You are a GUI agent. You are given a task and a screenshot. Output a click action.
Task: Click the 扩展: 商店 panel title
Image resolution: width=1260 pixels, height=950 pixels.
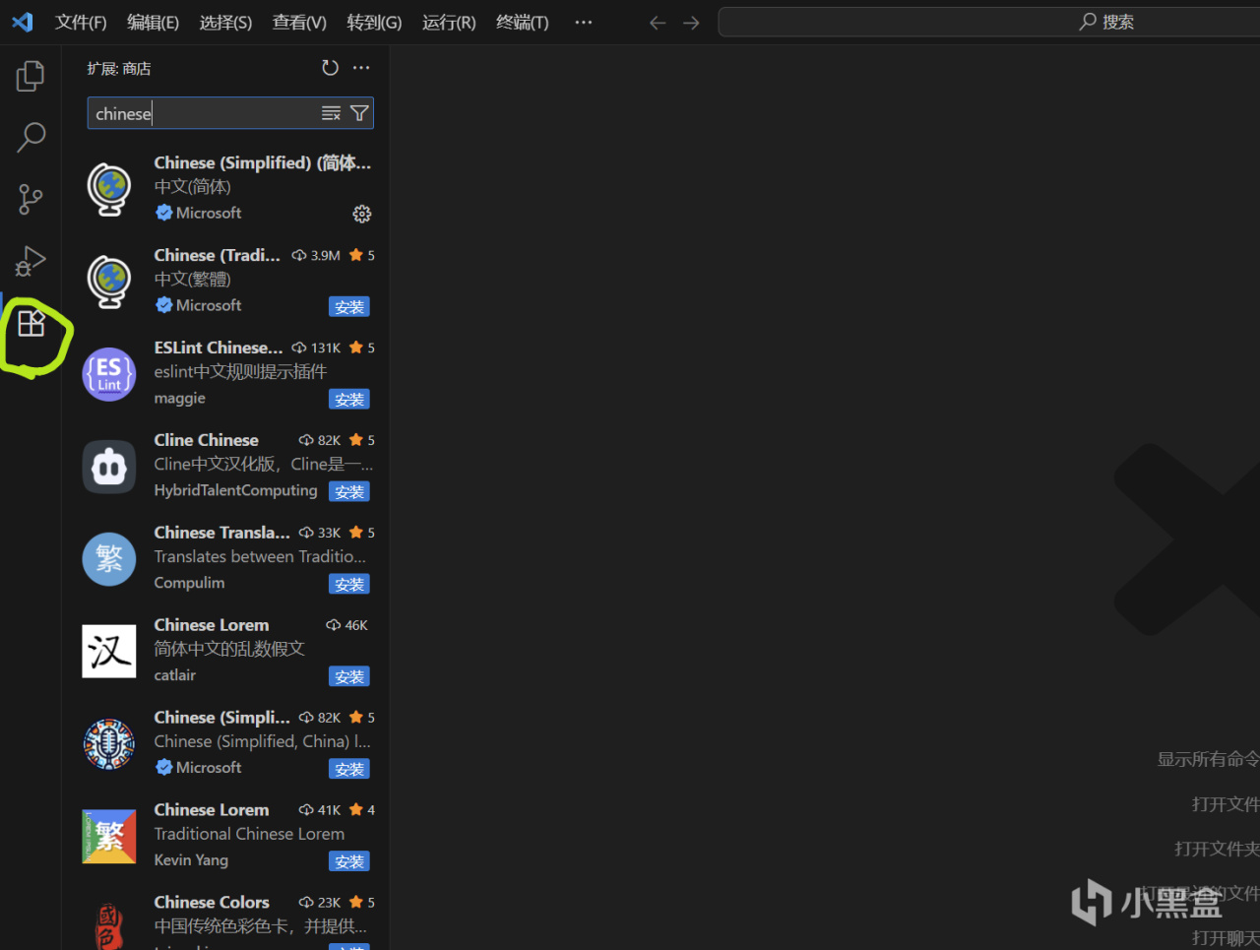(x=119, y=68)
